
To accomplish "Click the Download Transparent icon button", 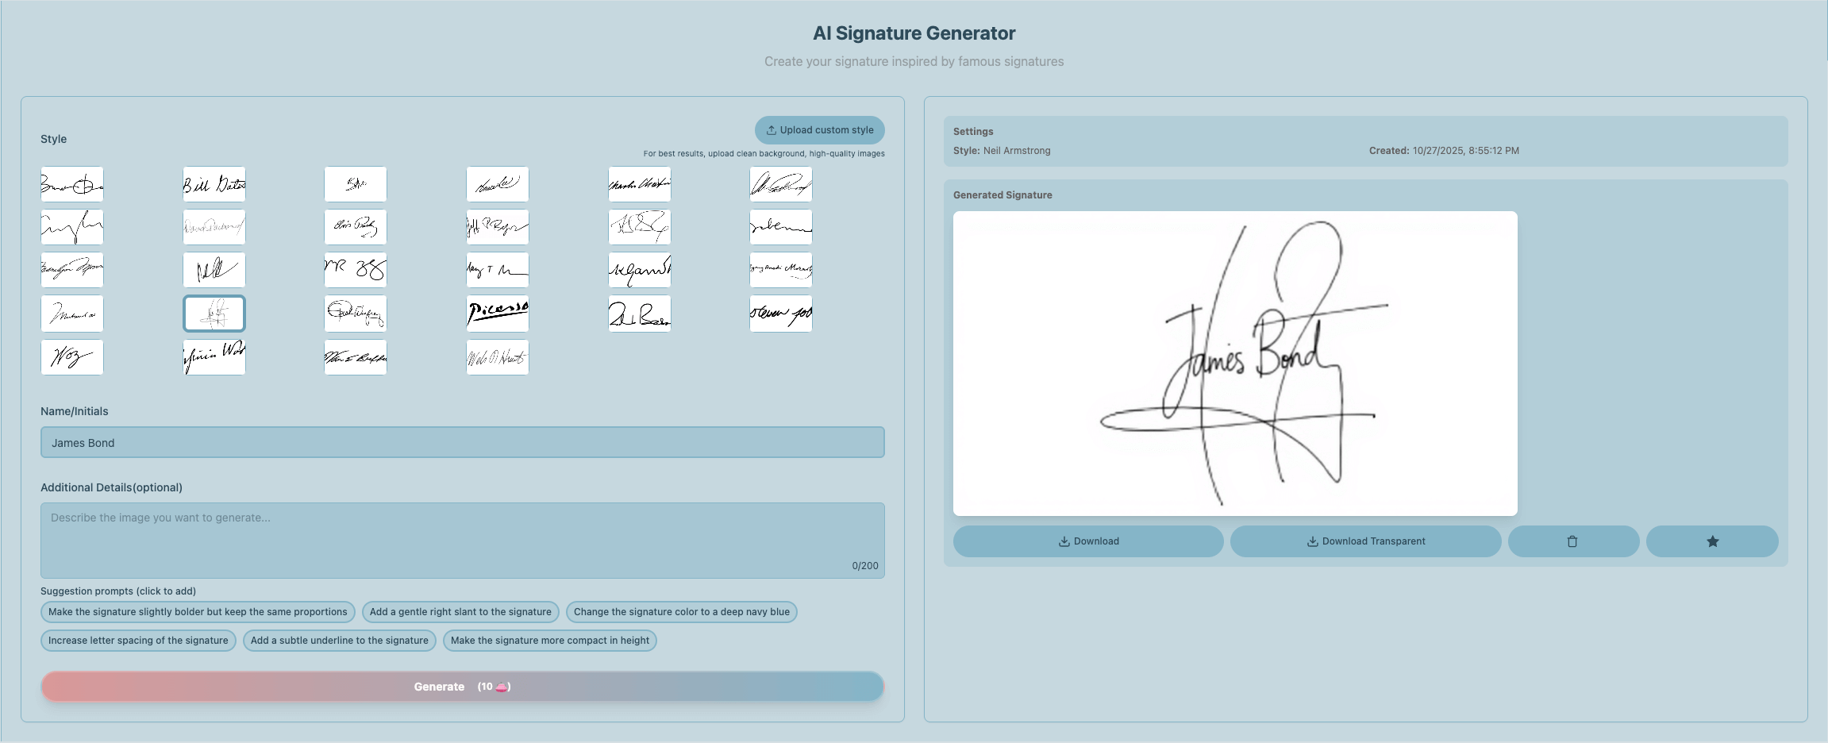I will point(1311,541).
